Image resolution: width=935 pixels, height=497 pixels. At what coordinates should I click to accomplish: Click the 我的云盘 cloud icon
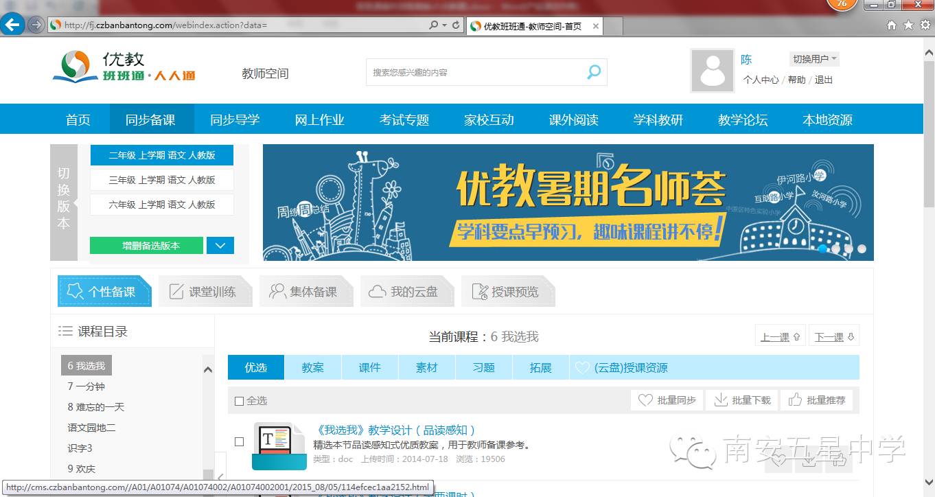point(377,292)
